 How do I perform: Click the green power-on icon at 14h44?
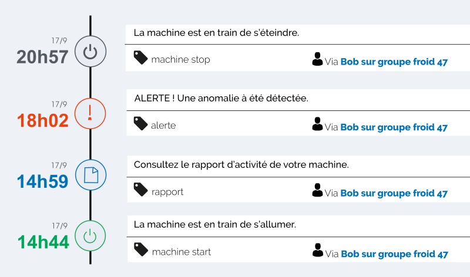(90, 236)
